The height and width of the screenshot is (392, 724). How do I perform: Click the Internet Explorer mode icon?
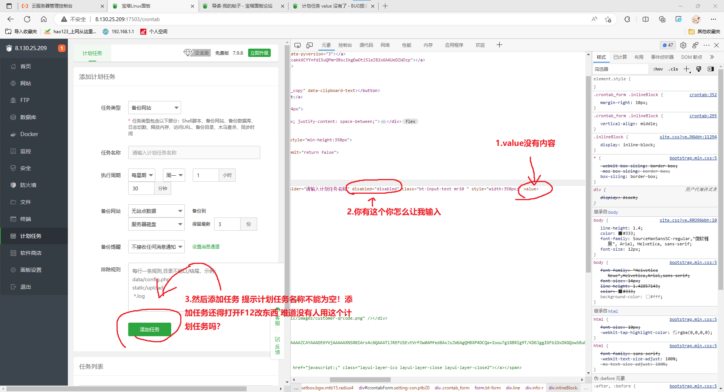(x=679, y=19)
